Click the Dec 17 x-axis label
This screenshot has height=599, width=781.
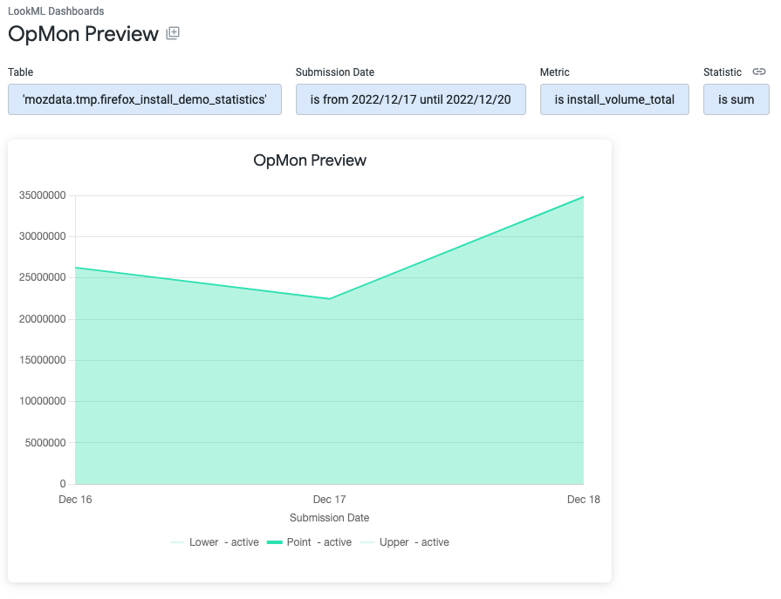tap(329, 500)
